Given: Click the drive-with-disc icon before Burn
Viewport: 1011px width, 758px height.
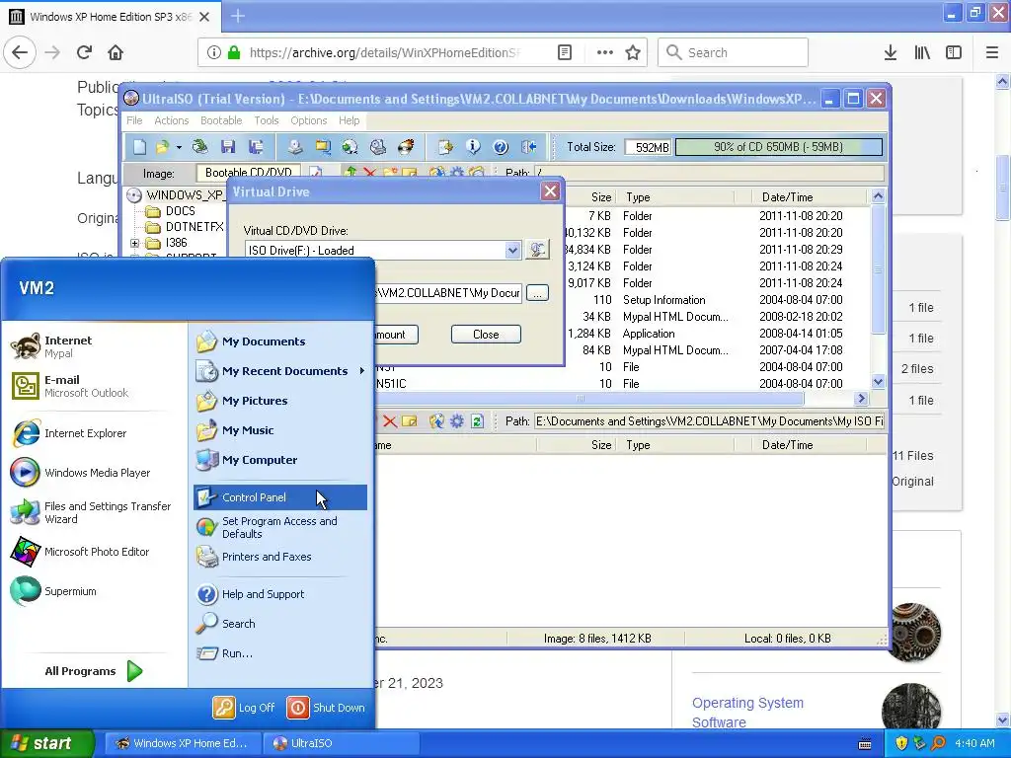Looking at the screenshot, I should click(x=378, y=147).
